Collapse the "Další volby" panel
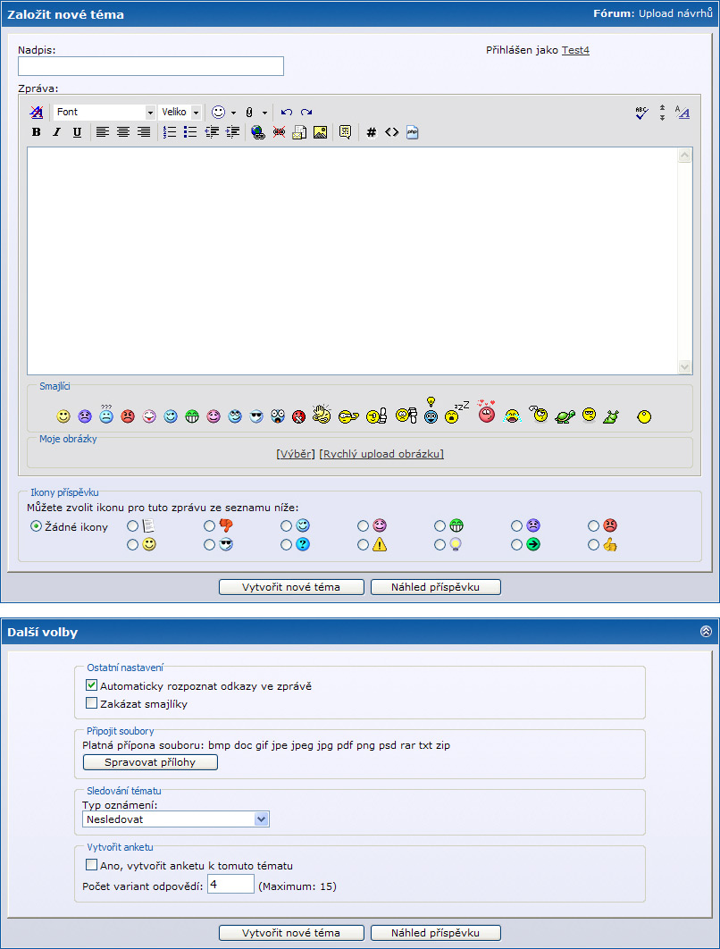The height and width of the screenshot is (949, 720). pos(706,631)
